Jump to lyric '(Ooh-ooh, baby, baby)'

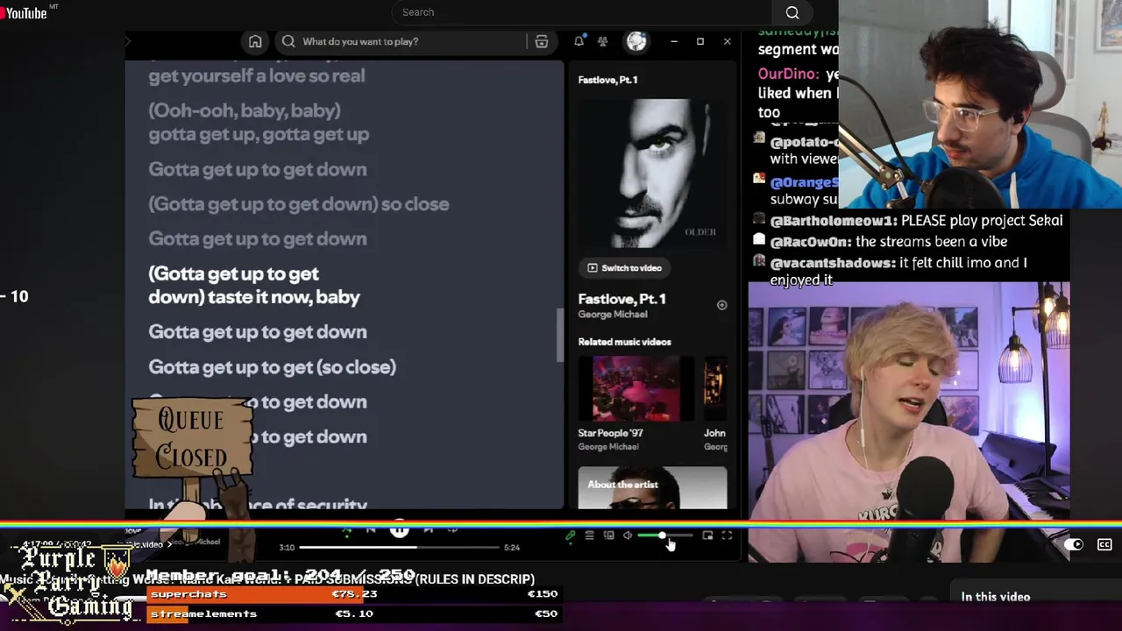coord(245,110)
